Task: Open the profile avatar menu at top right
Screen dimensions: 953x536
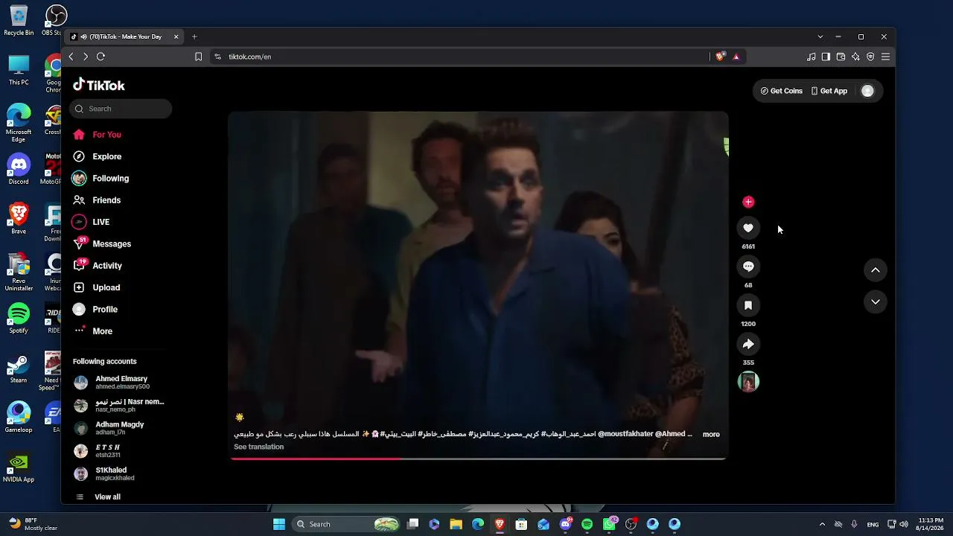Action: 867,91
